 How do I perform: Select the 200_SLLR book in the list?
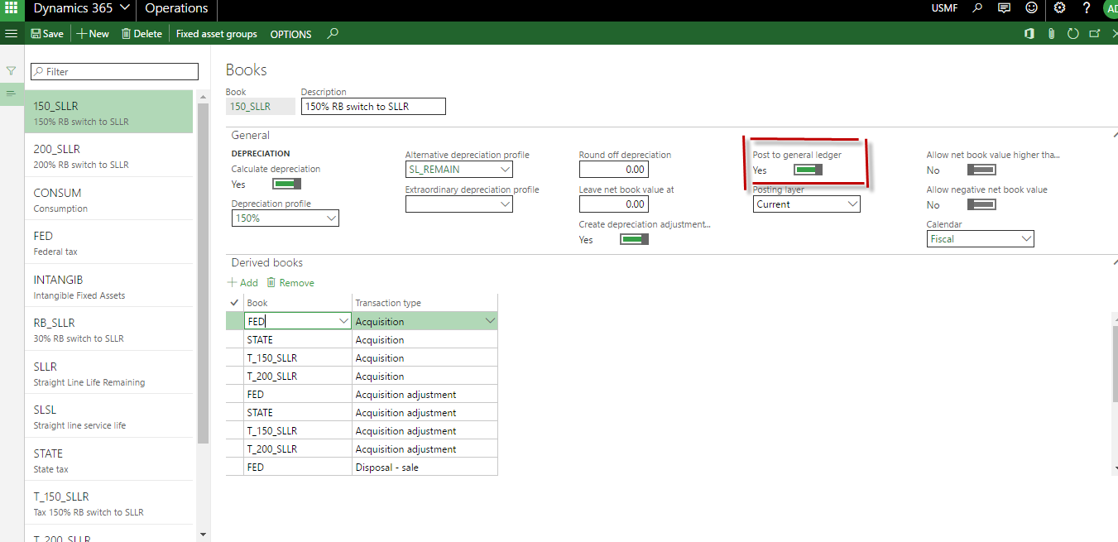(x=108, y=156)
